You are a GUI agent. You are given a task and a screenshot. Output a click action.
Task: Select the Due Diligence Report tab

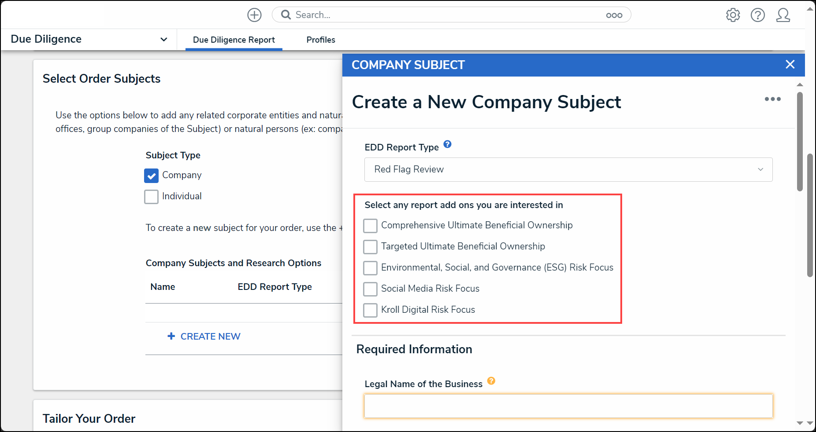pyautogui.click(x=234, y=40)
